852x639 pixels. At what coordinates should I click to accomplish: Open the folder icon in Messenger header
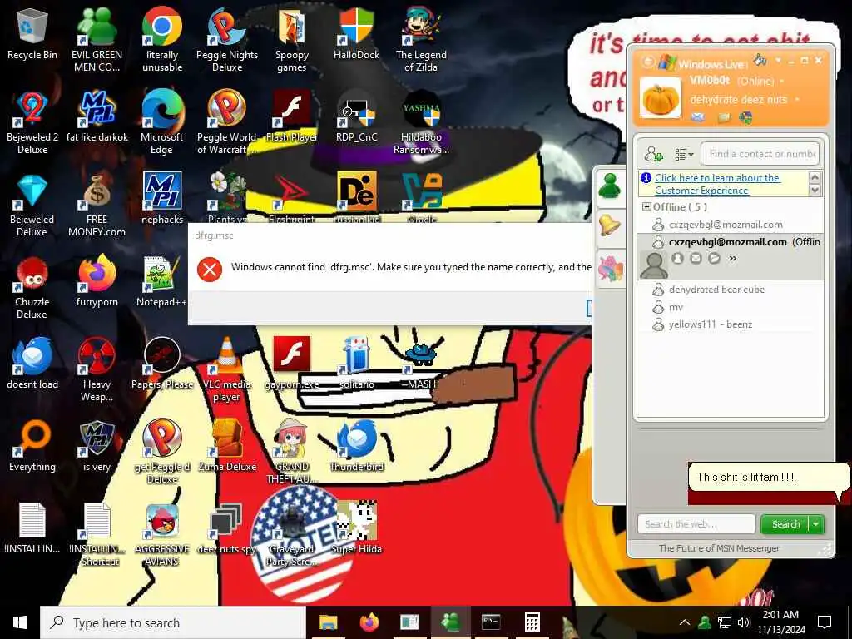click(723, 117)
